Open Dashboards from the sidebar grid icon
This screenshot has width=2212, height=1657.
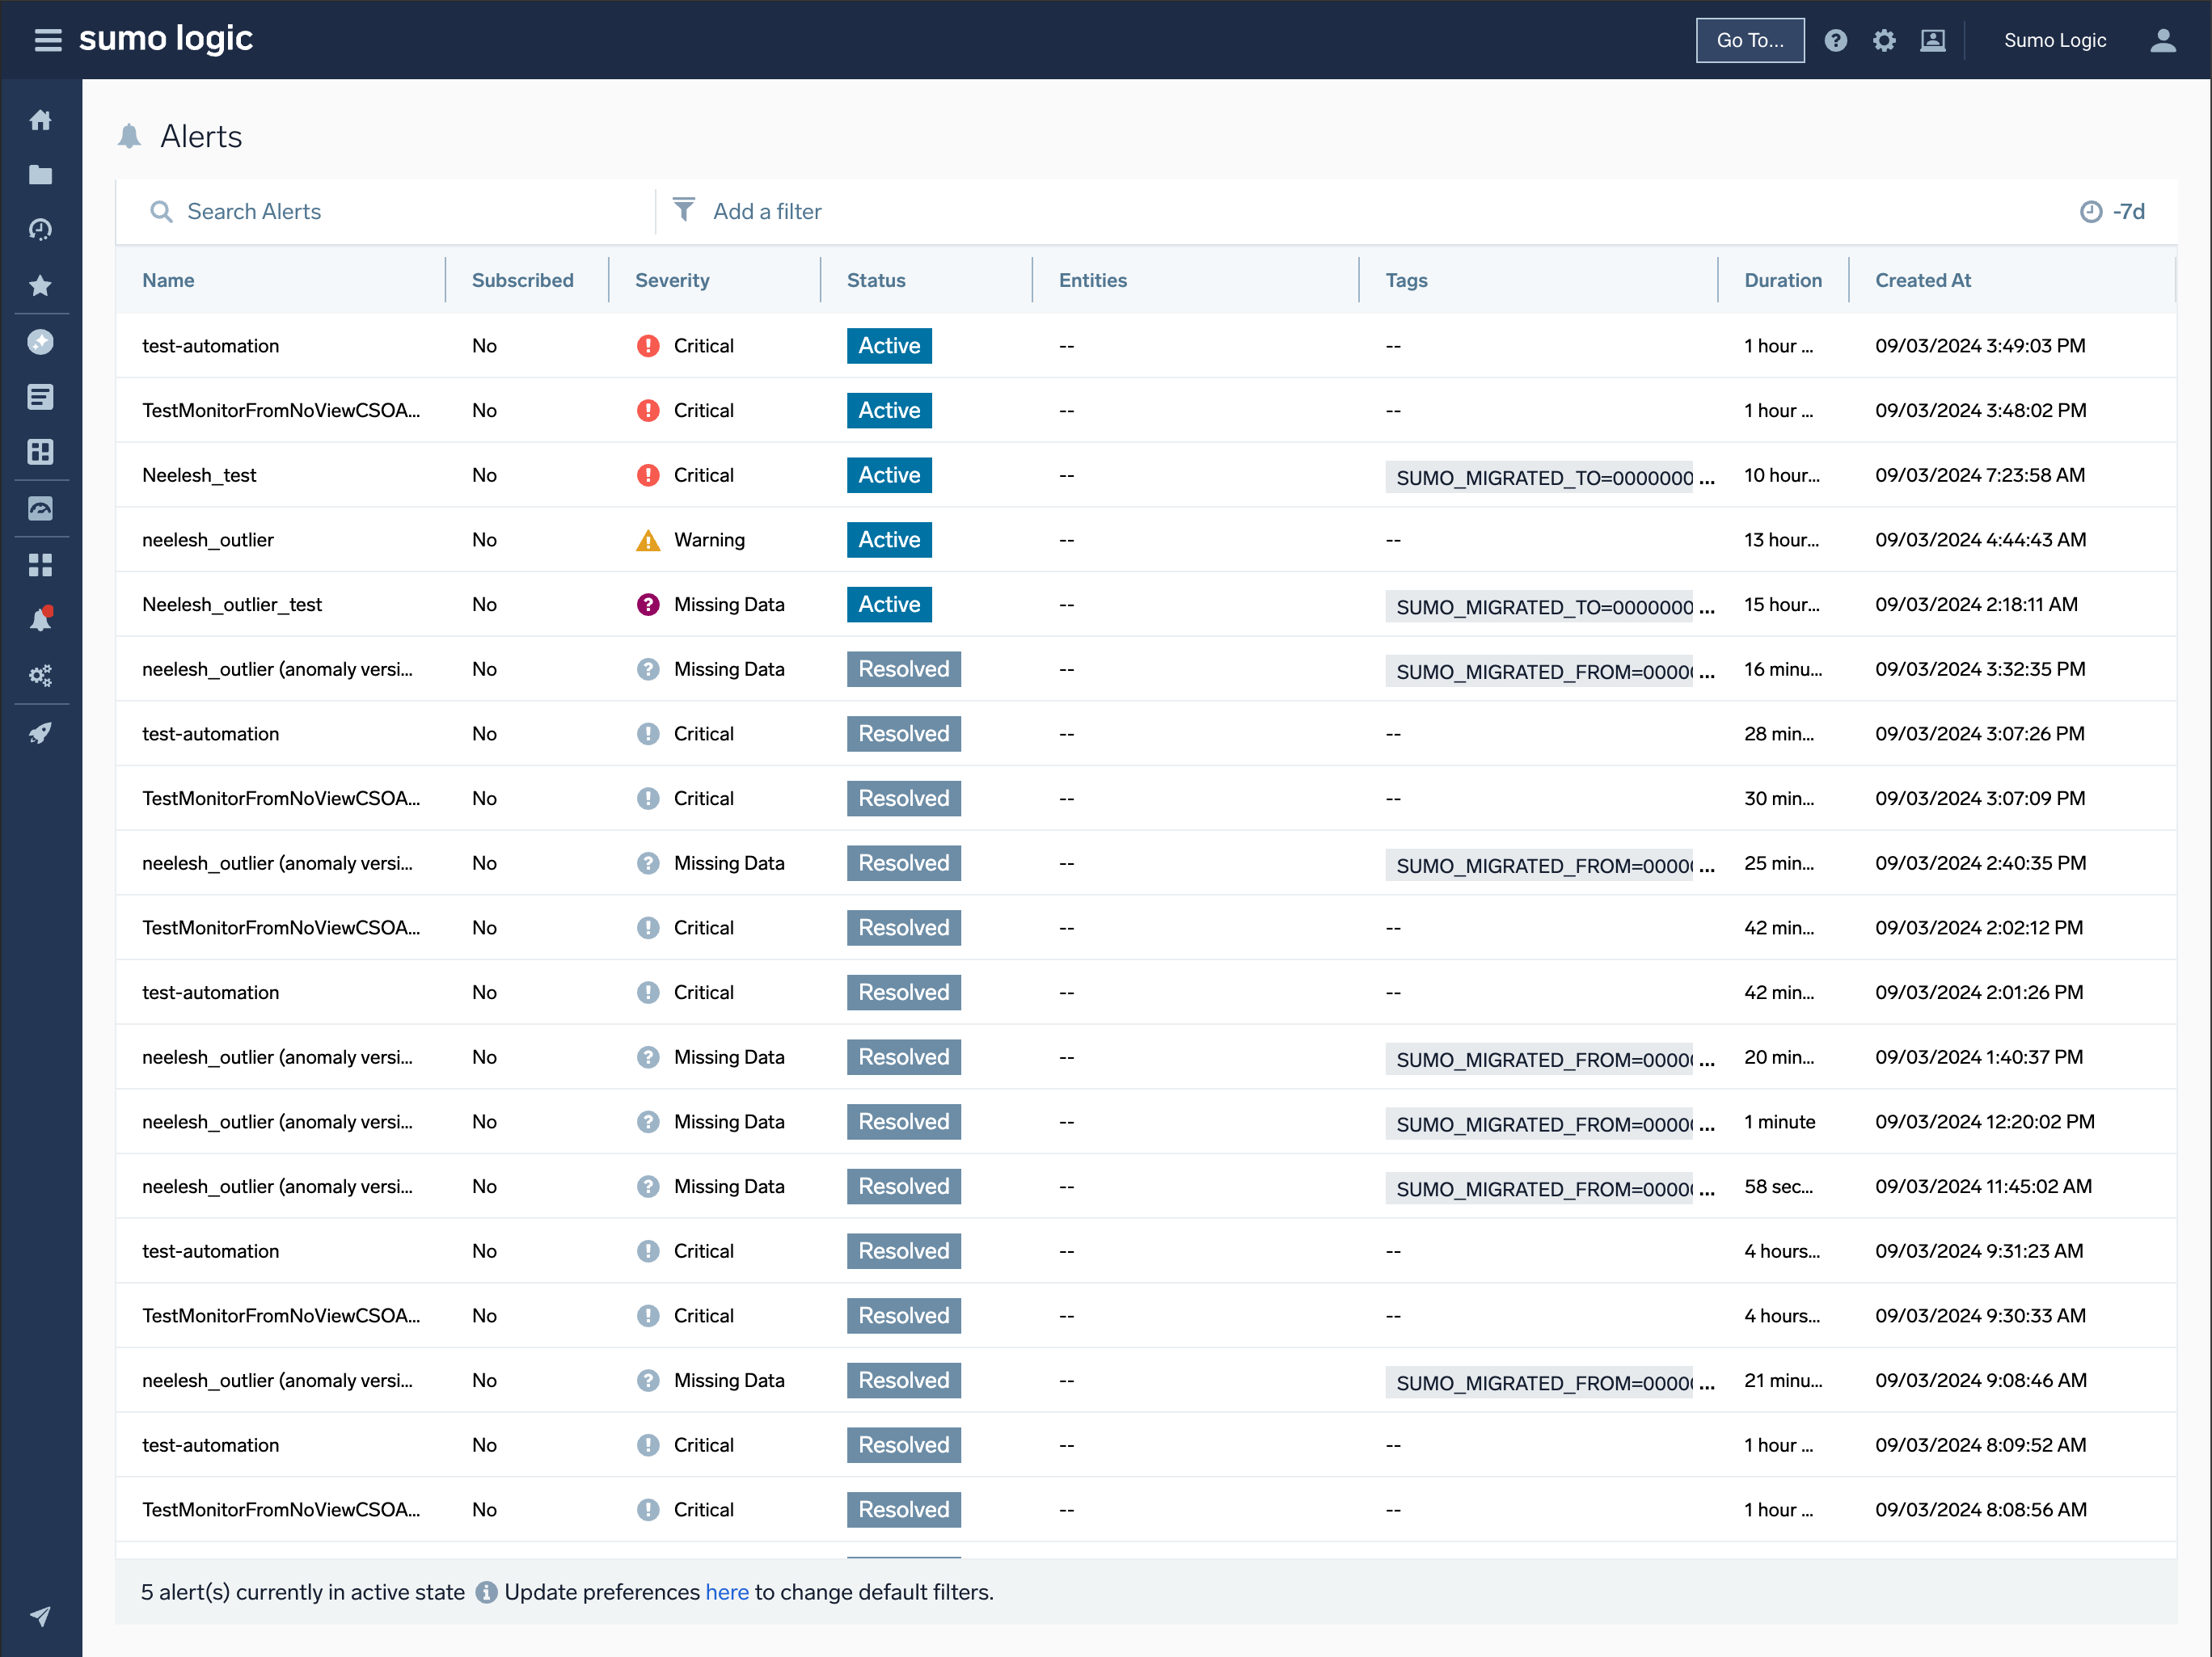[41, 452]
